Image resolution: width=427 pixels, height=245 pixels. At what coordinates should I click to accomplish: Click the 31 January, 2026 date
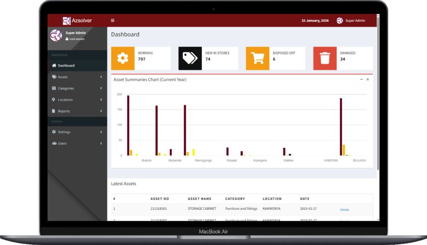315,21
